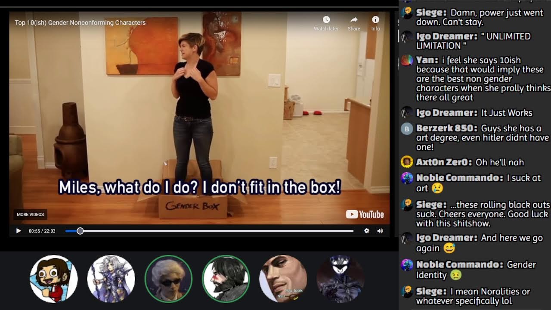
Task: Click the video subtitle caption text
Action: click(x=200, y=187)
